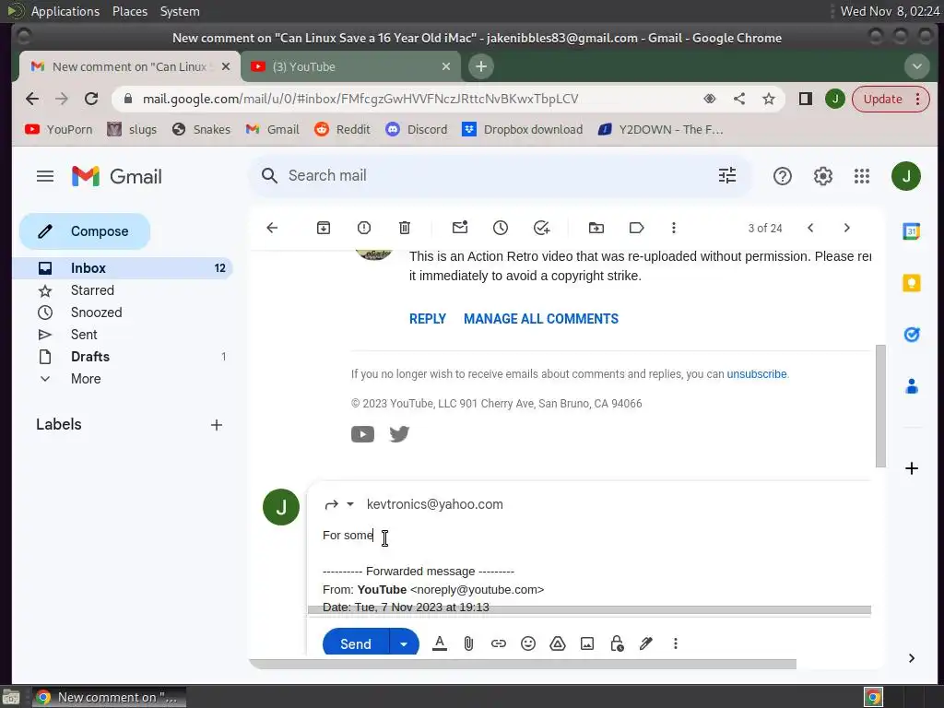Viewport: 944px width, 708px height.
Task: Insert signature with pen icon
Action: coord(646,643)
